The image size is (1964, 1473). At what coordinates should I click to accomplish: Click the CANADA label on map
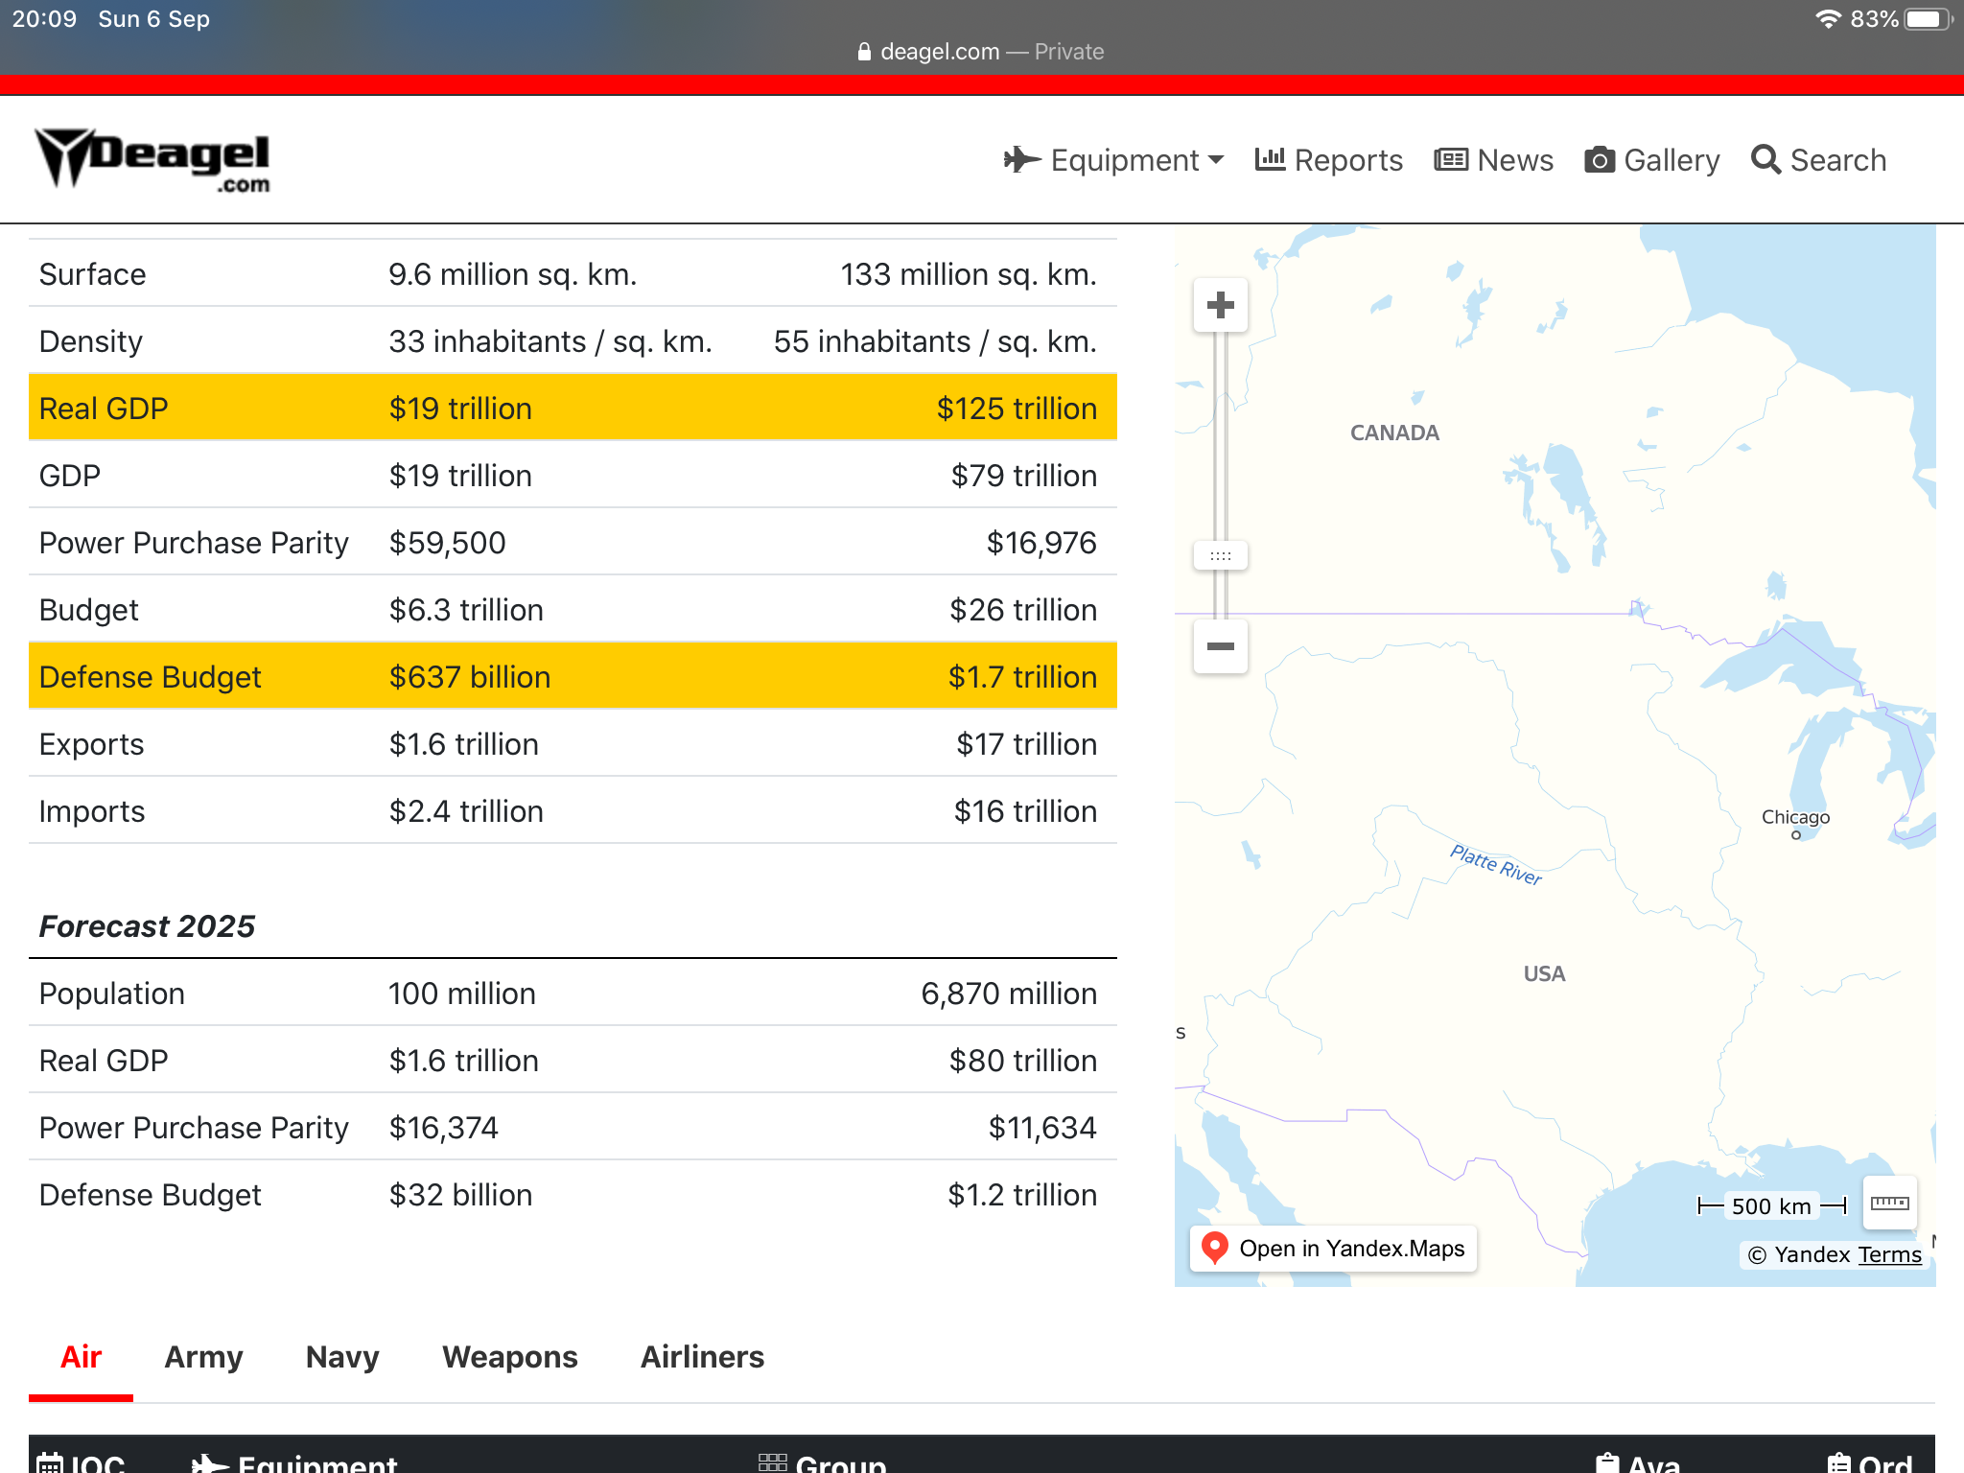pos(1394,433)
